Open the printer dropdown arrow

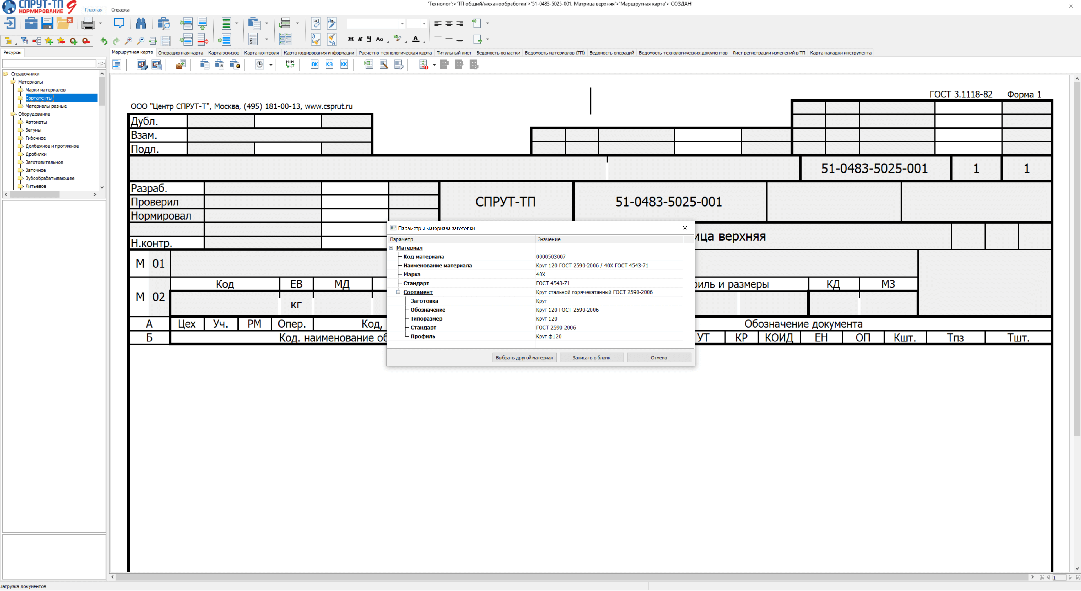(x=100, y=23)
